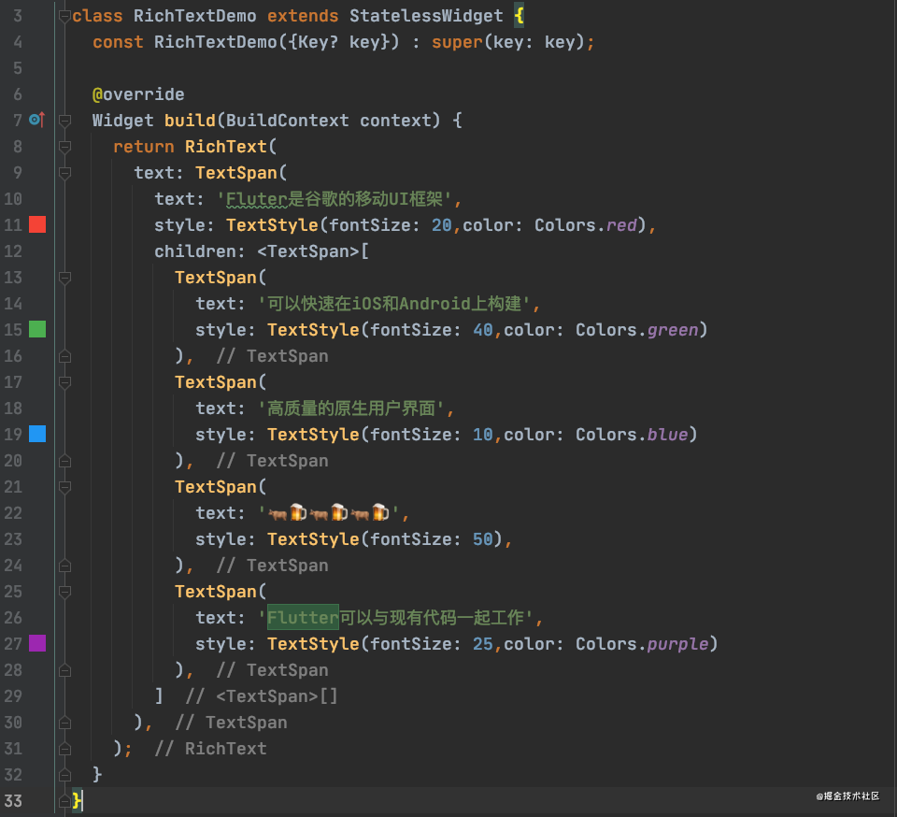Click the highlighted word Flutter on line 26
897x817 pixels.
(x=303, y=617)
